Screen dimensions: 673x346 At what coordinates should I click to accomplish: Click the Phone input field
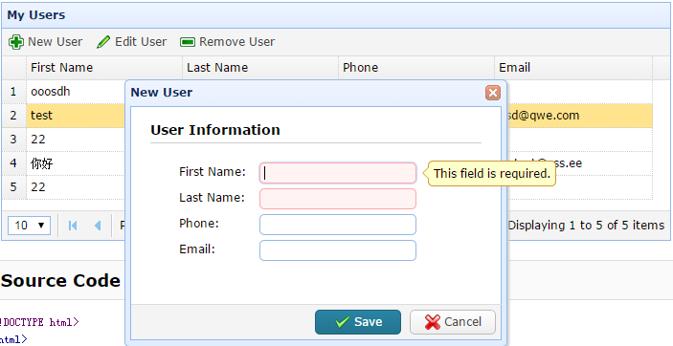pos(338,225)
